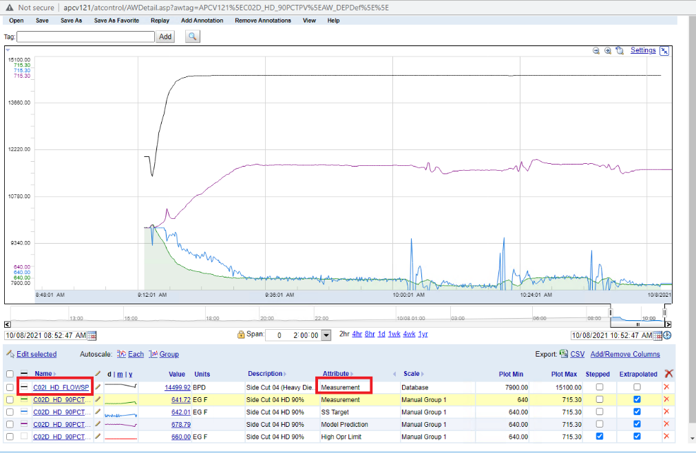
Task: Uncheck Extrapolated for Model Prediction row
Action: [637, 425]
